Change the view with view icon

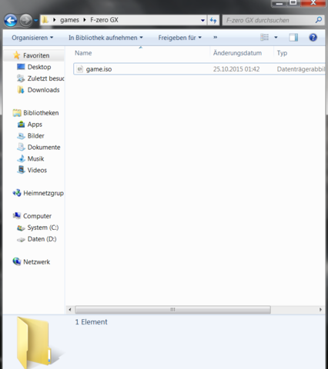[264, 38]
